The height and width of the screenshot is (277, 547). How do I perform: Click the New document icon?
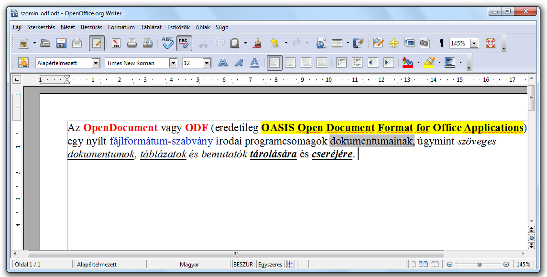click(x=24, y=43)
